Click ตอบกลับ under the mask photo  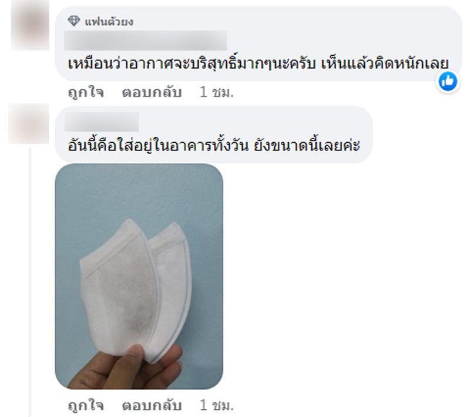152,405
